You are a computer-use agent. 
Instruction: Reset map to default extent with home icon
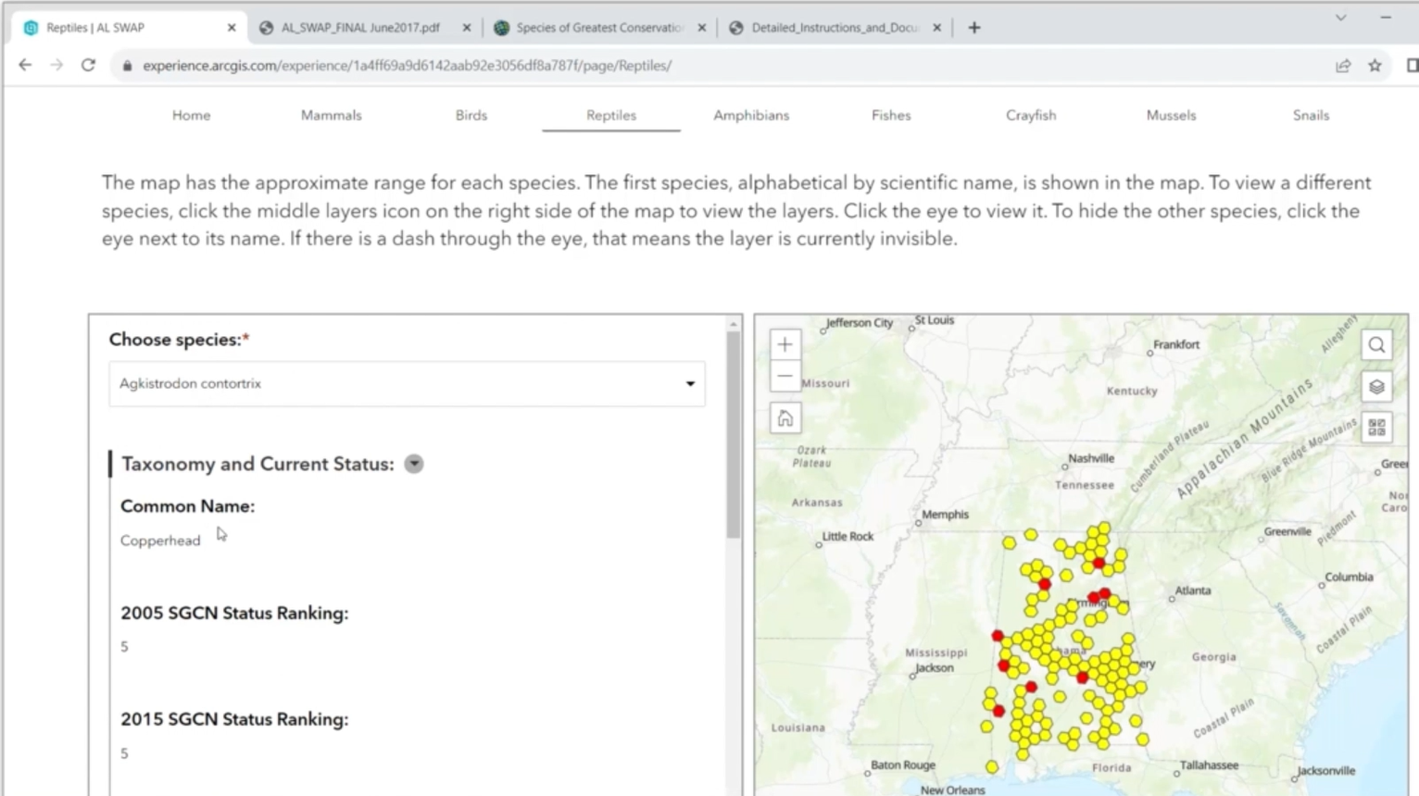coord(785,417)
